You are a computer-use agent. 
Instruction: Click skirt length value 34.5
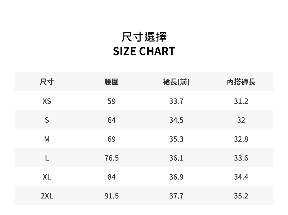point(176,120)
